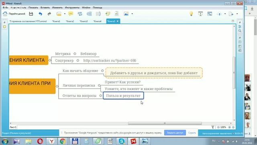
Task: Collapse the ЕНИЯ КЛИЕНТА main topic
Action: click(50, 60)
